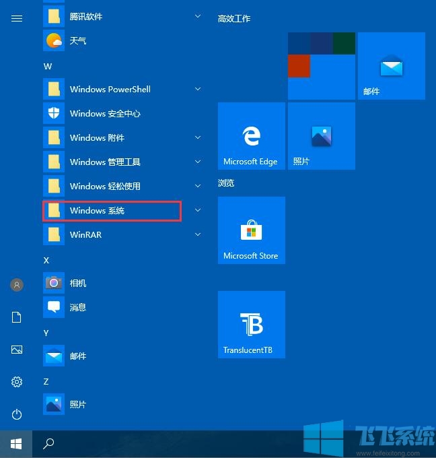This screenshot has width=436, height=458.
Task: Click the Windows Start button
Action: pos(16,444)
